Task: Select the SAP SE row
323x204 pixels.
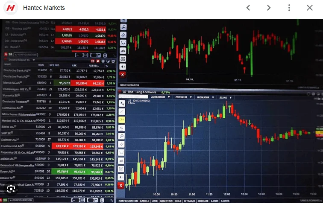Action: [x=58, y=134]
